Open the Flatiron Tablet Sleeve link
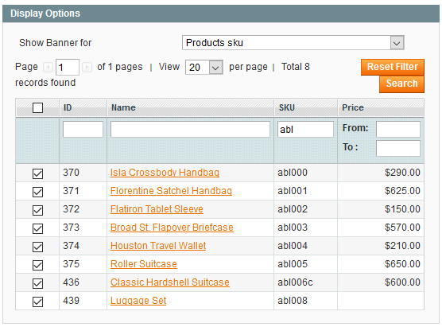Screen dimensions: 442x327 point(157,209)
